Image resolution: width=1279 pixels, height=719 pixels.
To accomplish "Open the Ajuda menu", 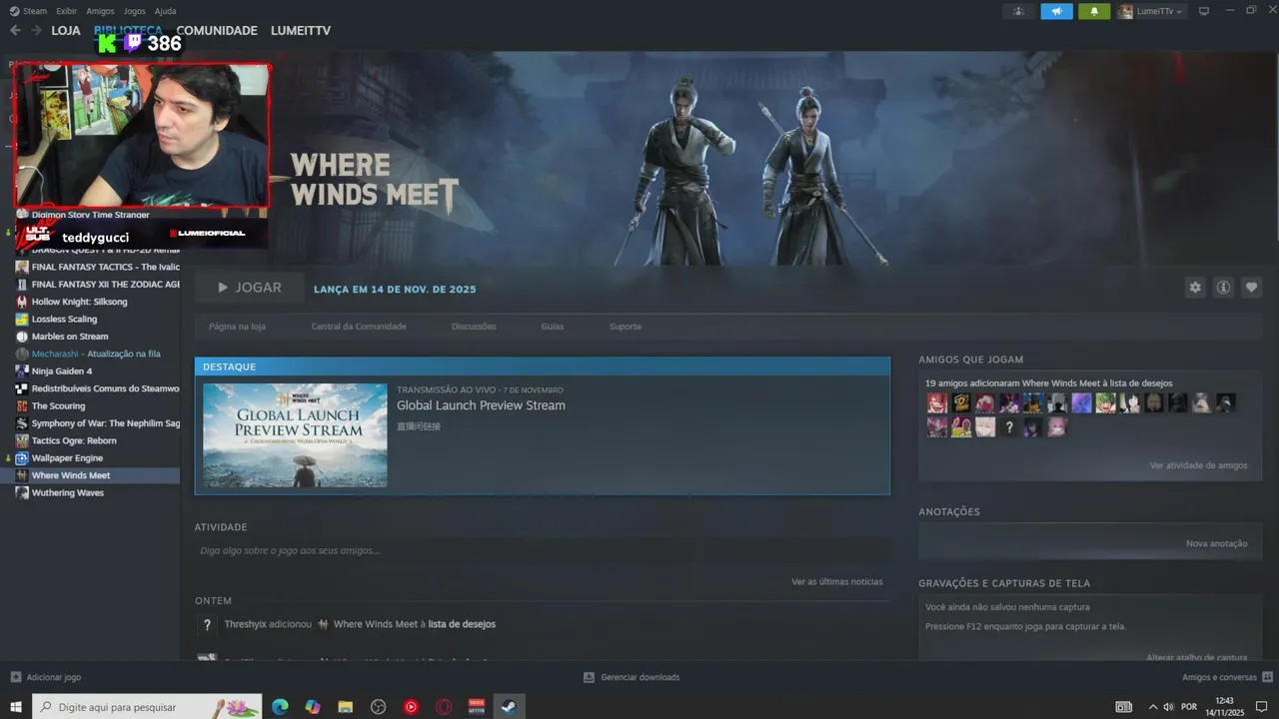I will pyautogui.click(x=165, y=11).
